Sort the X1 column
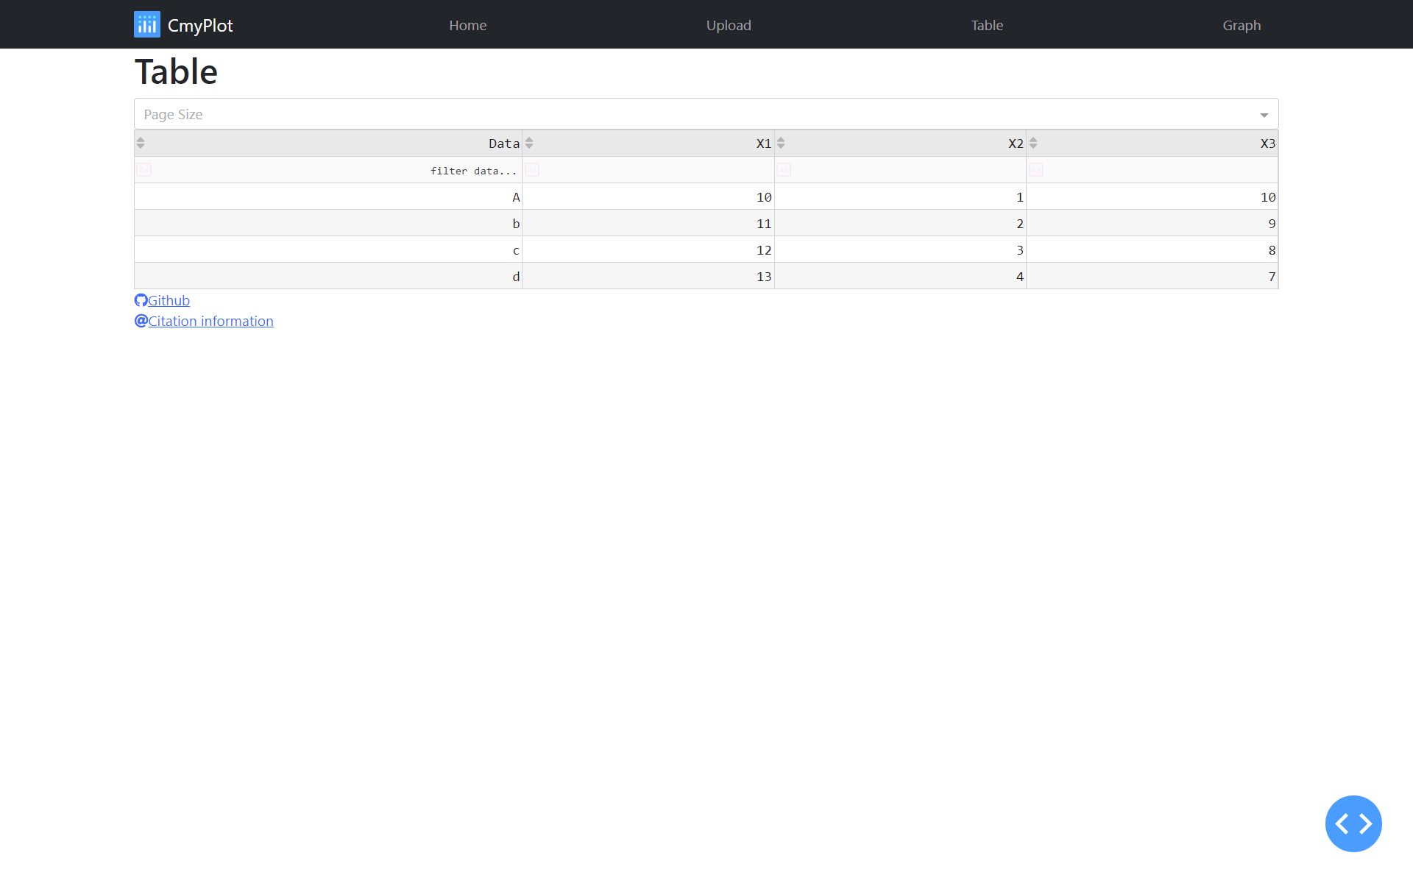Viewport: 1413px width, 883px height. (x=529, y=143)
